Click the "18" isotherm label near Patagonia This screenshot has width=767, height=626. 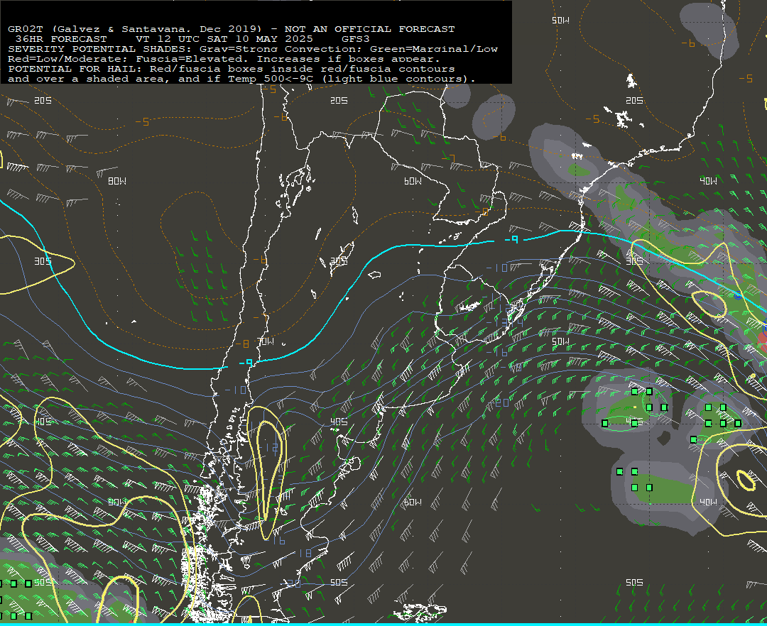(305, 553)
